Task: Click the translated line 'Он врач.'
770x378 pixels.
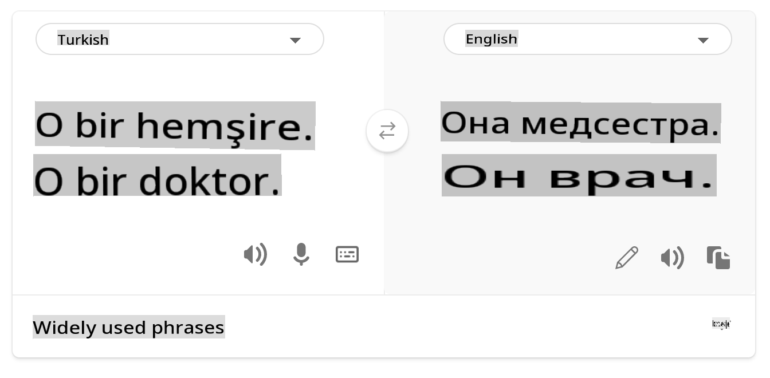Action: coord(579,178)
